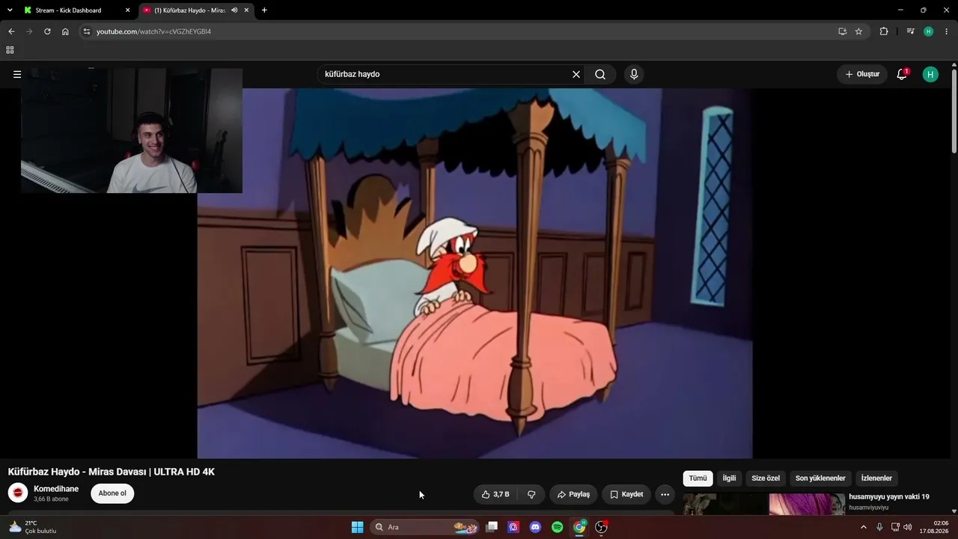Screen dimensions: 958x539
Task: Click the video player to pause
Action: [x=475, y=273]
